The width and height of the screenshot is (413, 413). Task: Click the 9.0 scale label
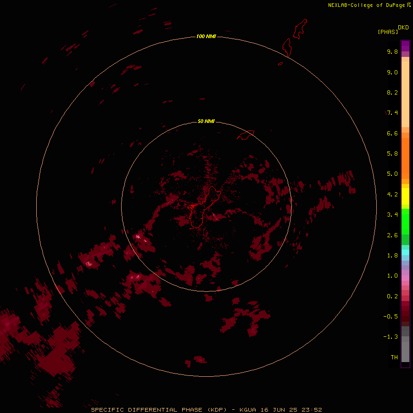point(392,72)
